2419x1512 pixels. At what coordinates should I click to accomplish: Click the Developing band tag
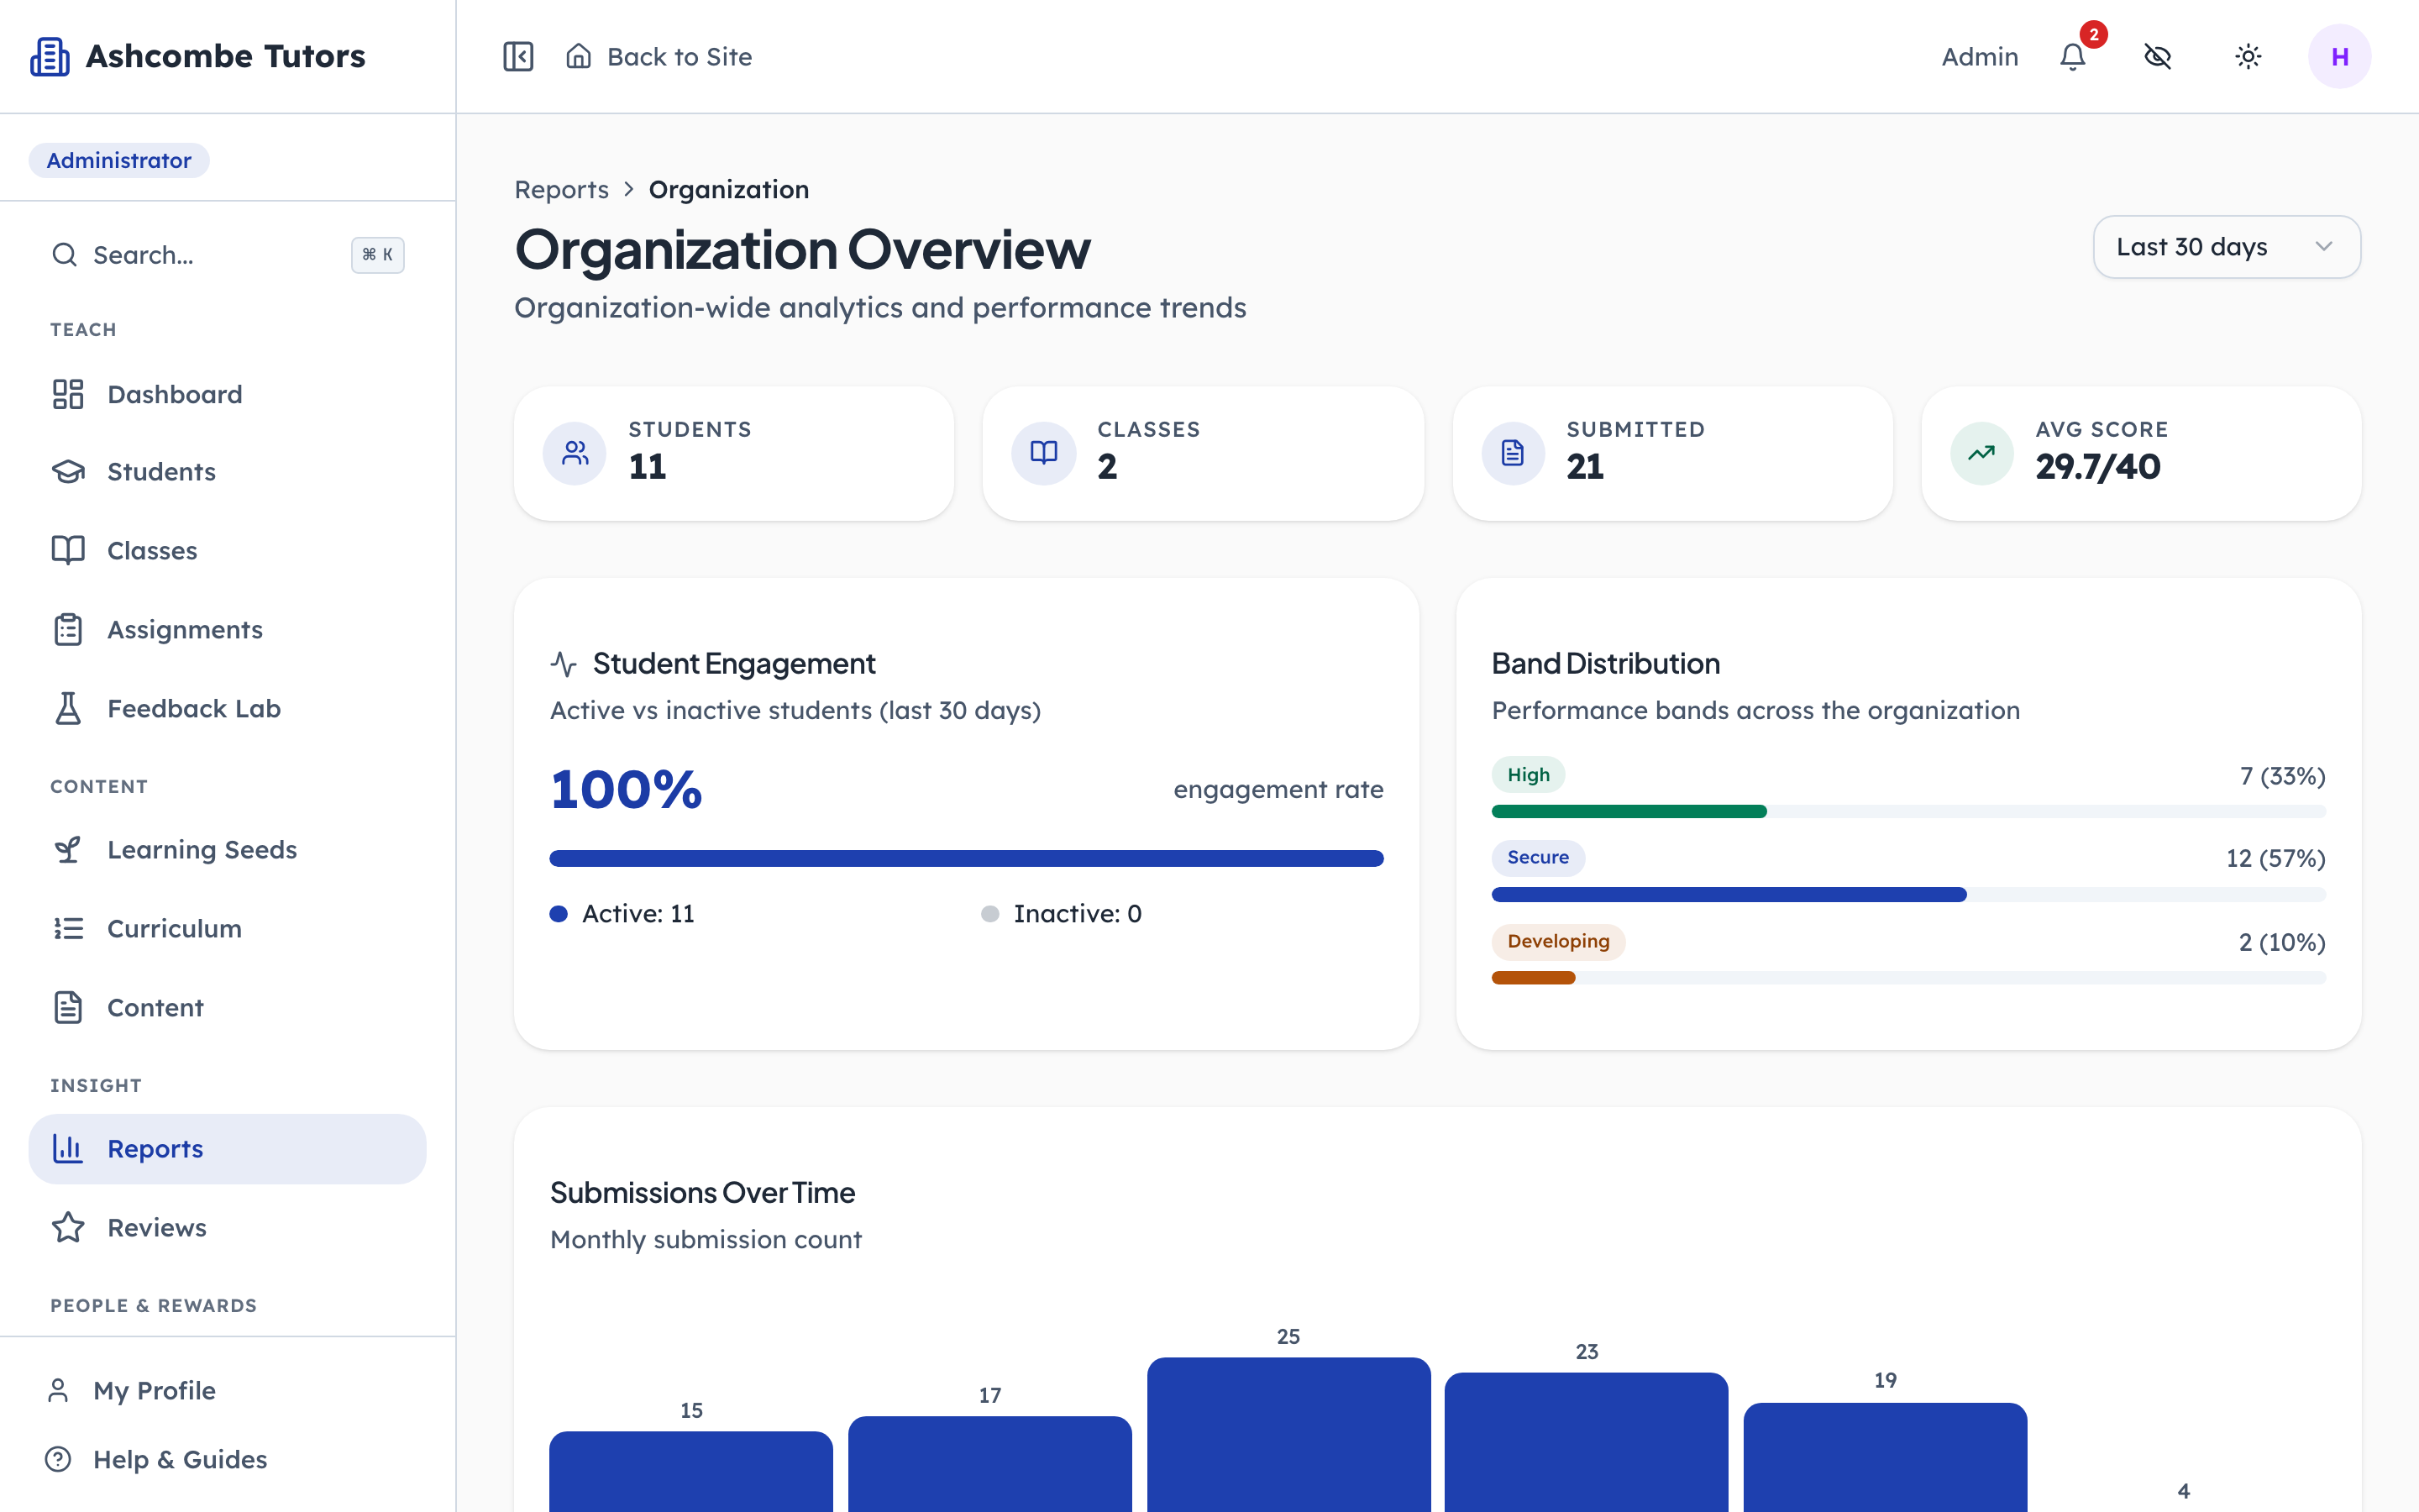[1558, 941]
